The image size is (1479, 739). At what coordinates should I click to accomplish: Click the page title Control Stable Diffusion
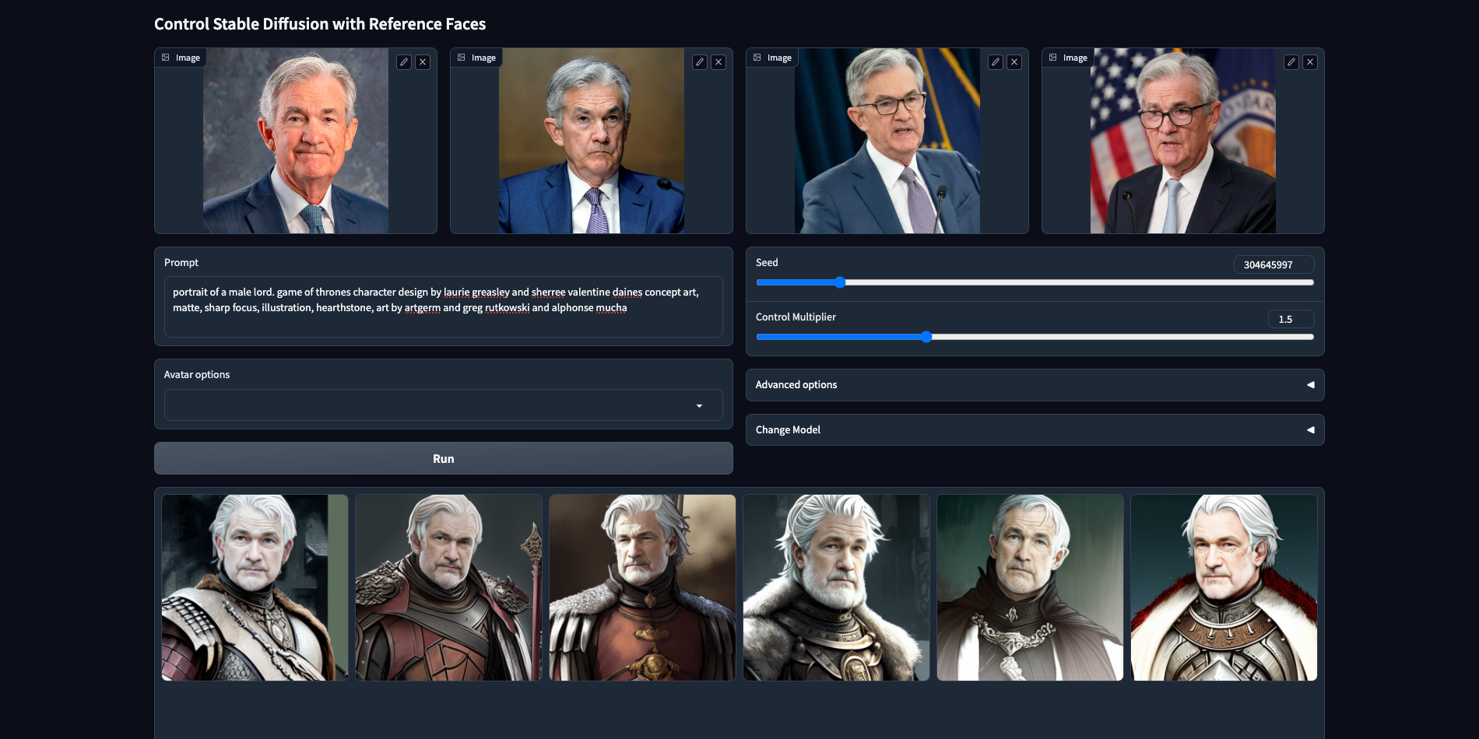point(320,24)
